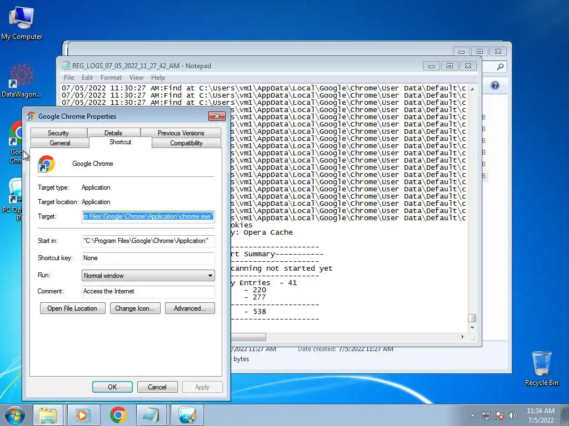Click the Notepad vertical scrollbar thumb
The width and height of the screenshot is (569, 426).
coord(472,318)
